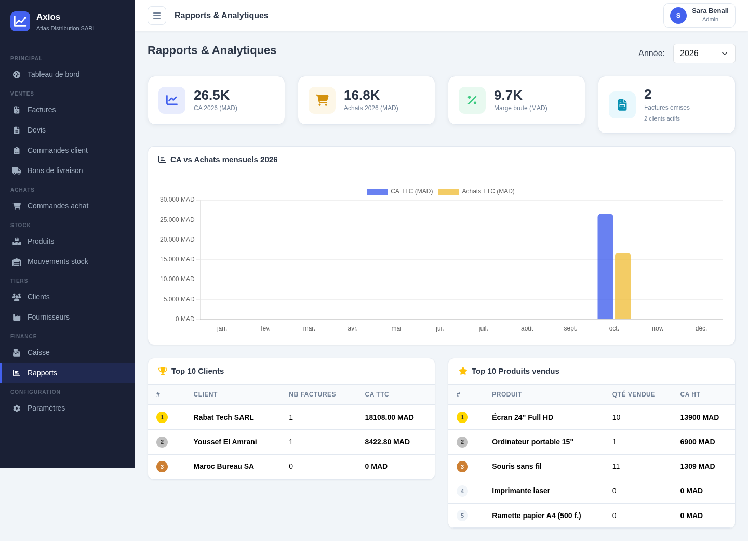Screen dimensions: 748x541
Task: Click the Imprimante laser product
Action: pos(521,491)
